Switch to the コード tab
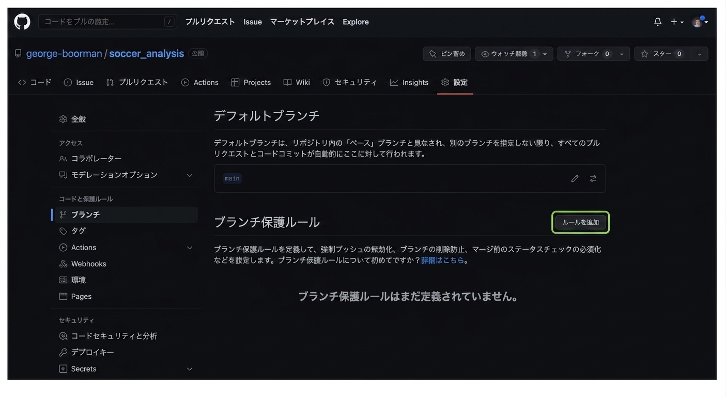 [x=35, y=82]
